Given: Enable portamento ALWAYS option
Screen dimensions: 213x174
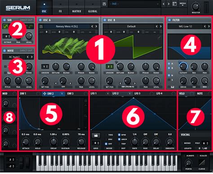Looking at the screenshot, I should coord(184,156).
